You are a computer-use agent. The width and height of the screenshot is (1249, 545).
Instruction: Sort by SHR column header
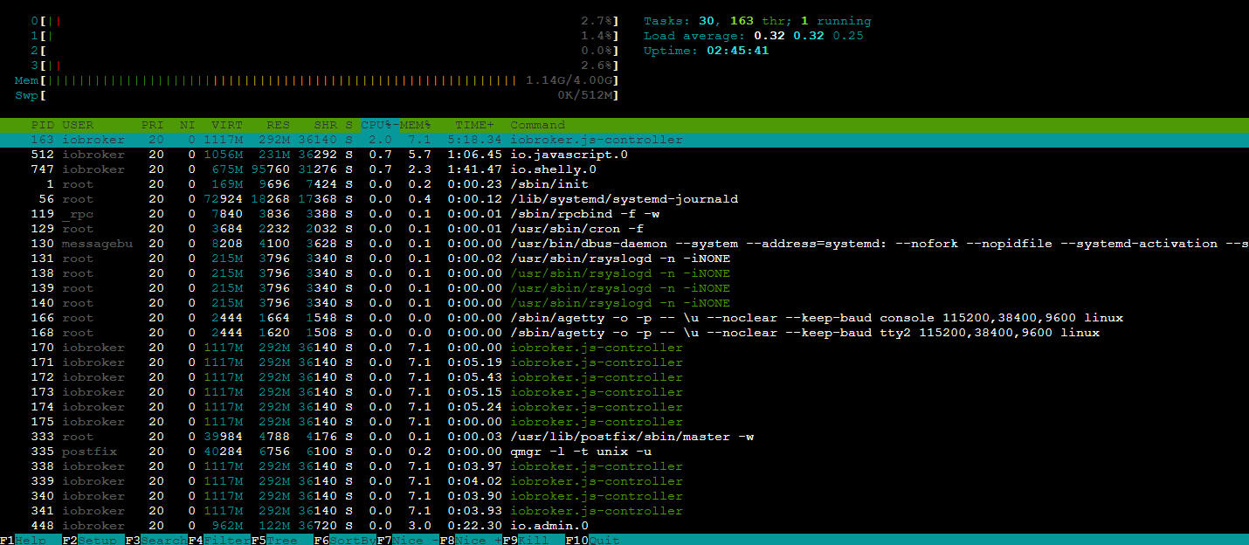pyautogui.click(x=325, y=125)
